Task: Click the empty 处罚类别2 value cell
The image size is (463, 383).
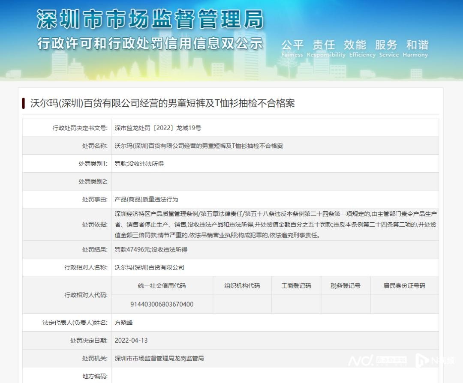Action: [x=274, y=182]
